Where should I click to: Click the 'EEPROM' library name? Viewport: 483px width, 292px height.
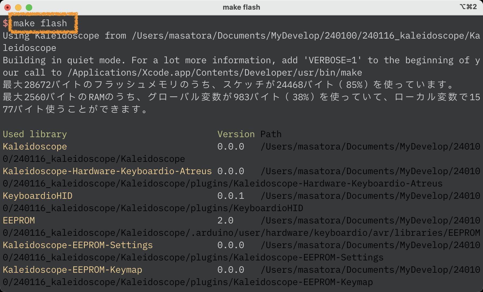[x=19, y=220]
